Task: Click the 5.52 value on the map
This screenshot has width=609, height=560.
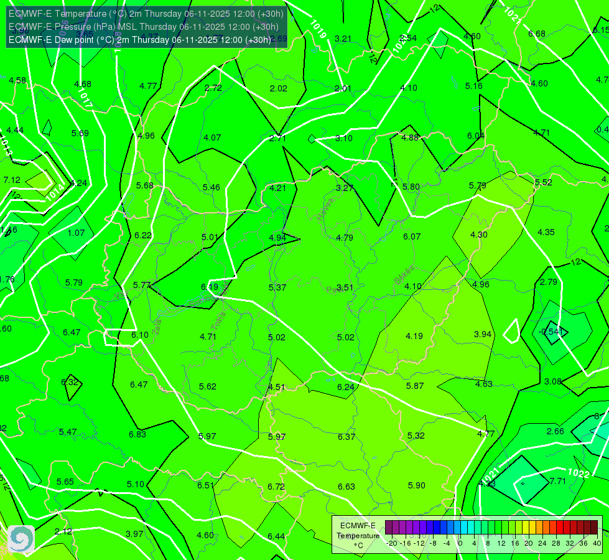Action: pyautogui.click(x=543, y=182)
